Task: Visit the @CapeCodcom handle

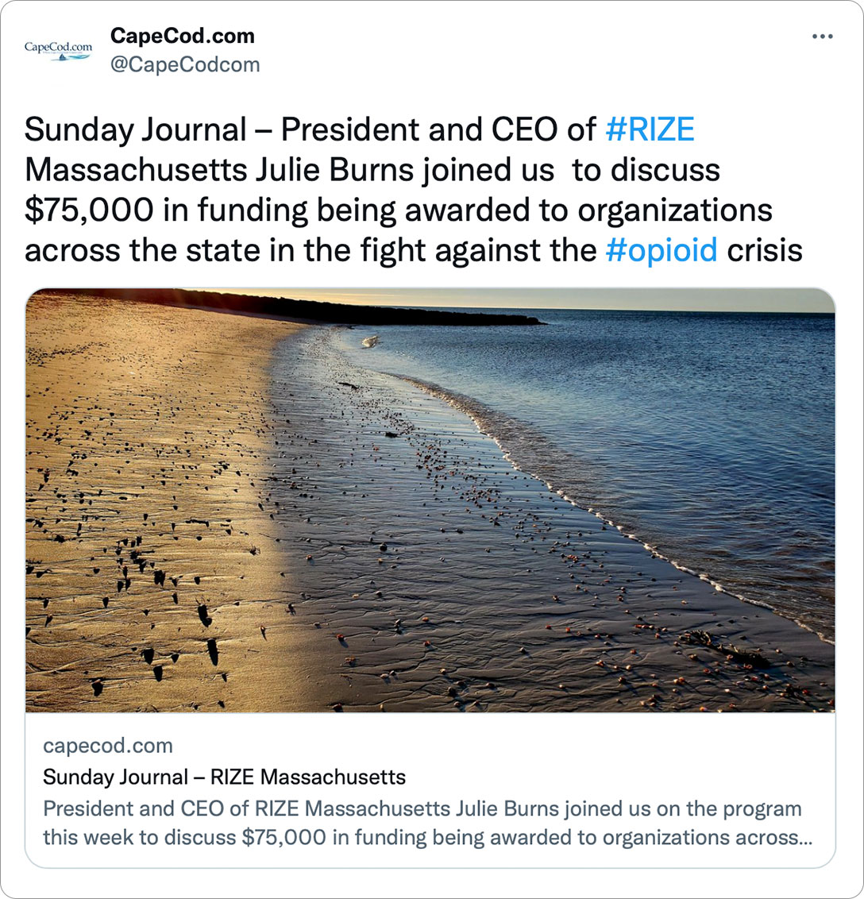Action: 184,64
